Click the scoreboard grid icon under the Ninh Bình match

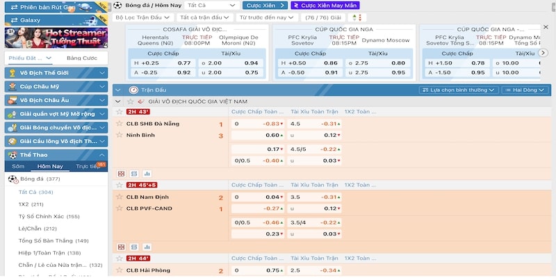[x=121, y=173]
